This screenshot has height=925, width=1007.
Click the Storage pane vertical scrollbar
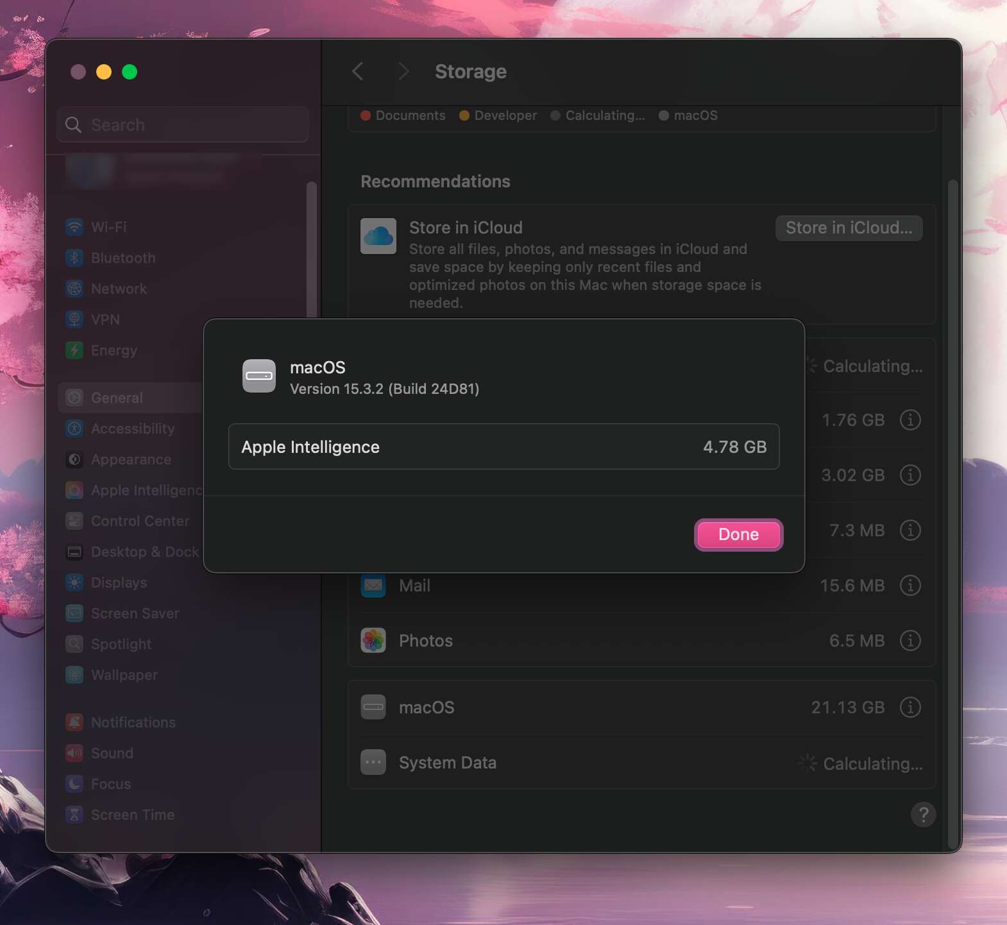coord(952,513)
